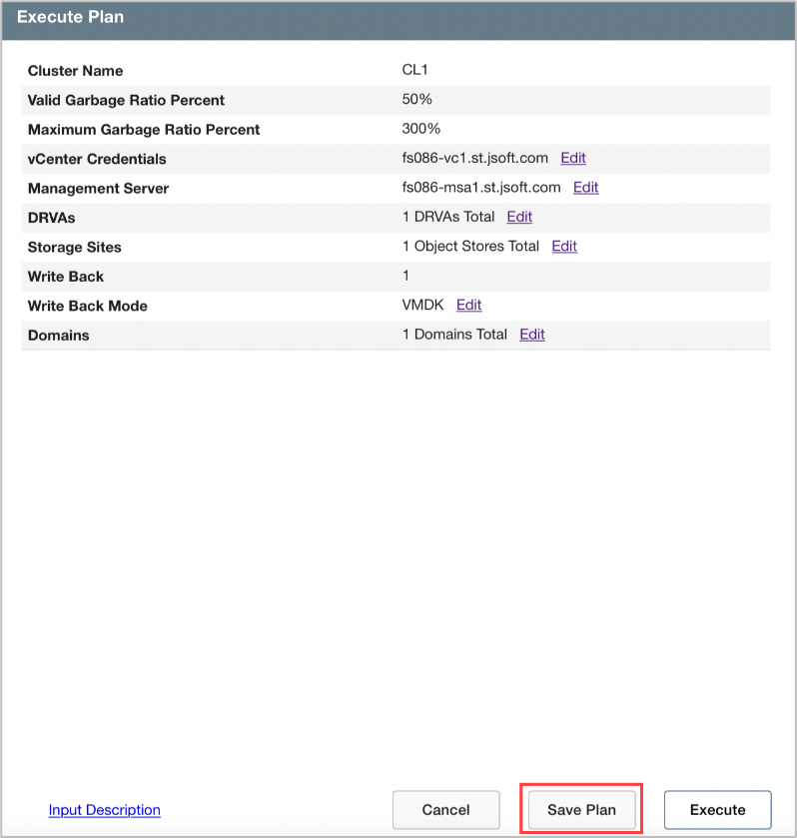Run the plan with Execute button
797x838 pixels.
point(717,810)
